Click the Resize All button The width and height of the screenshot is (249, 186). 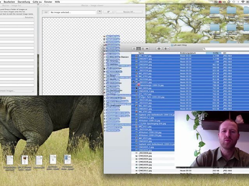129,12
